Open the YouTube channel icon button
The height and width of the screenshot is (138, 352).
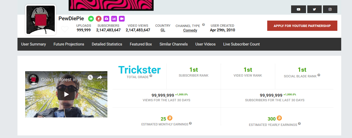[x=299, y=9]
